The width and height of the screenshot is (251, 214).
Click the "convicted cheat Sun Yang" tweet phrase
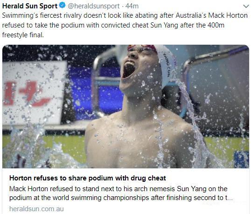click(139, 25)
